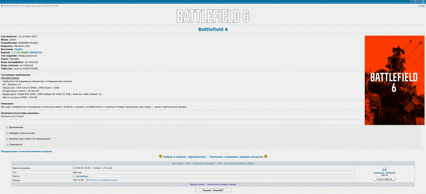Open the Покраснели раздачи? link
The width and height of the screenshot is (426, 194).
203,163
